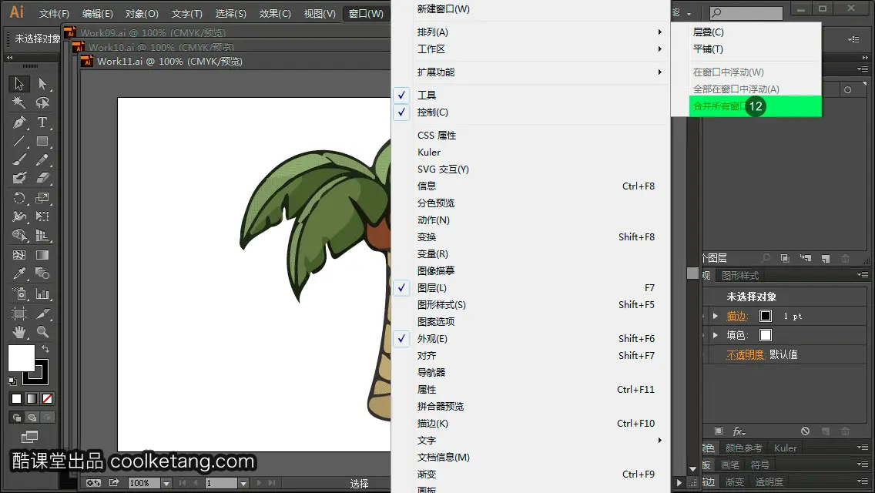The height and width of the screenshot is (493, 875).
Task: Select the Eraser tool
Action: coord(42,179)
